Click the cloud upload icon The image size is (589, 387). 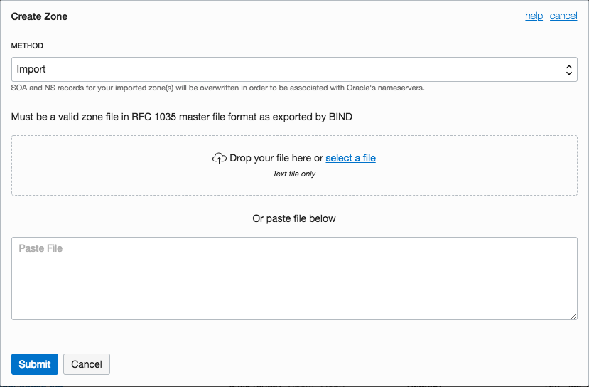(220, 158)
